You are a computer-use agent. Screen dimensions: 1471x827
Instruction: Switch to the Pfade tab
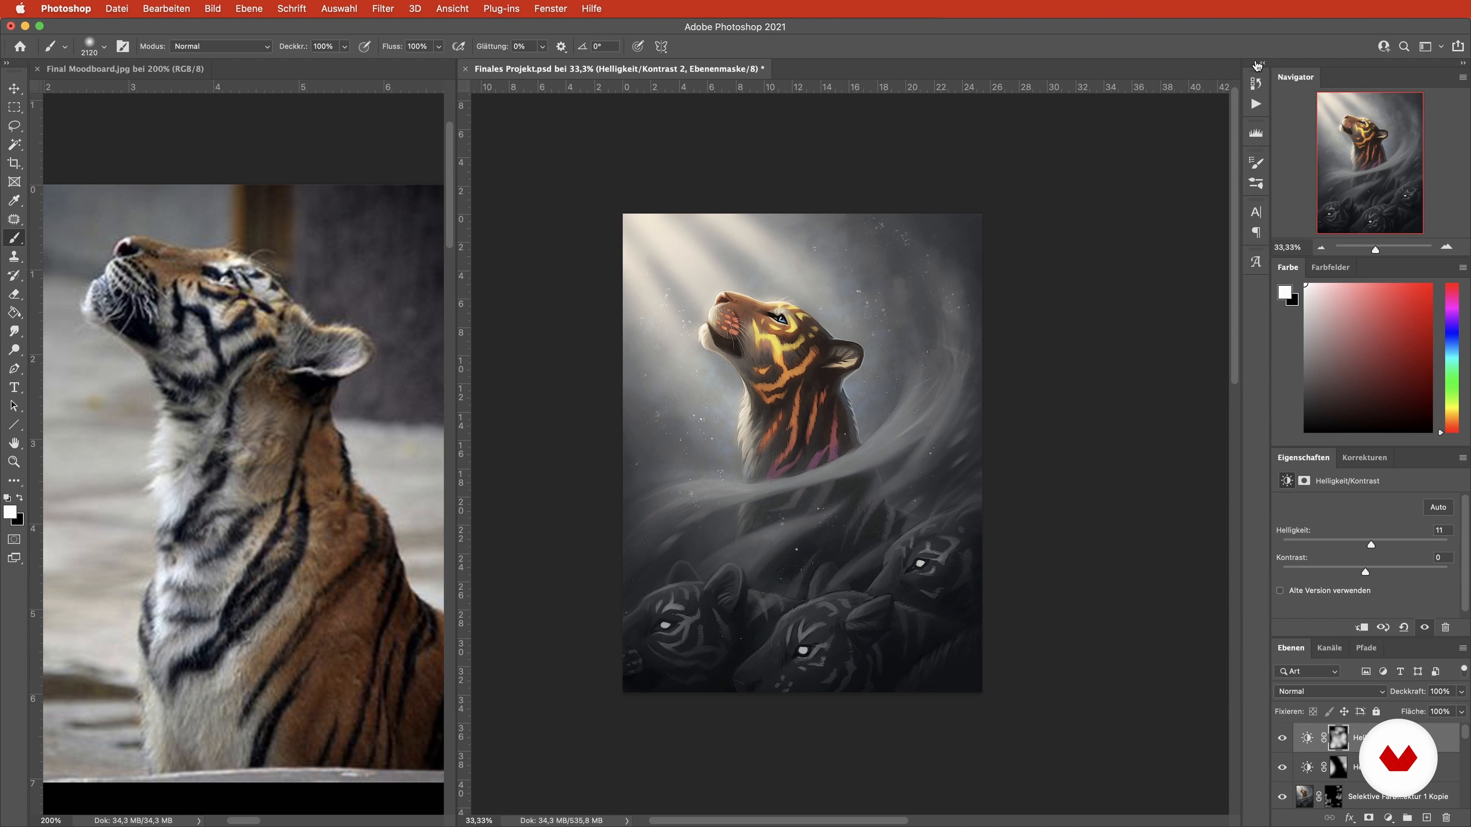(x=1366, y=647)
